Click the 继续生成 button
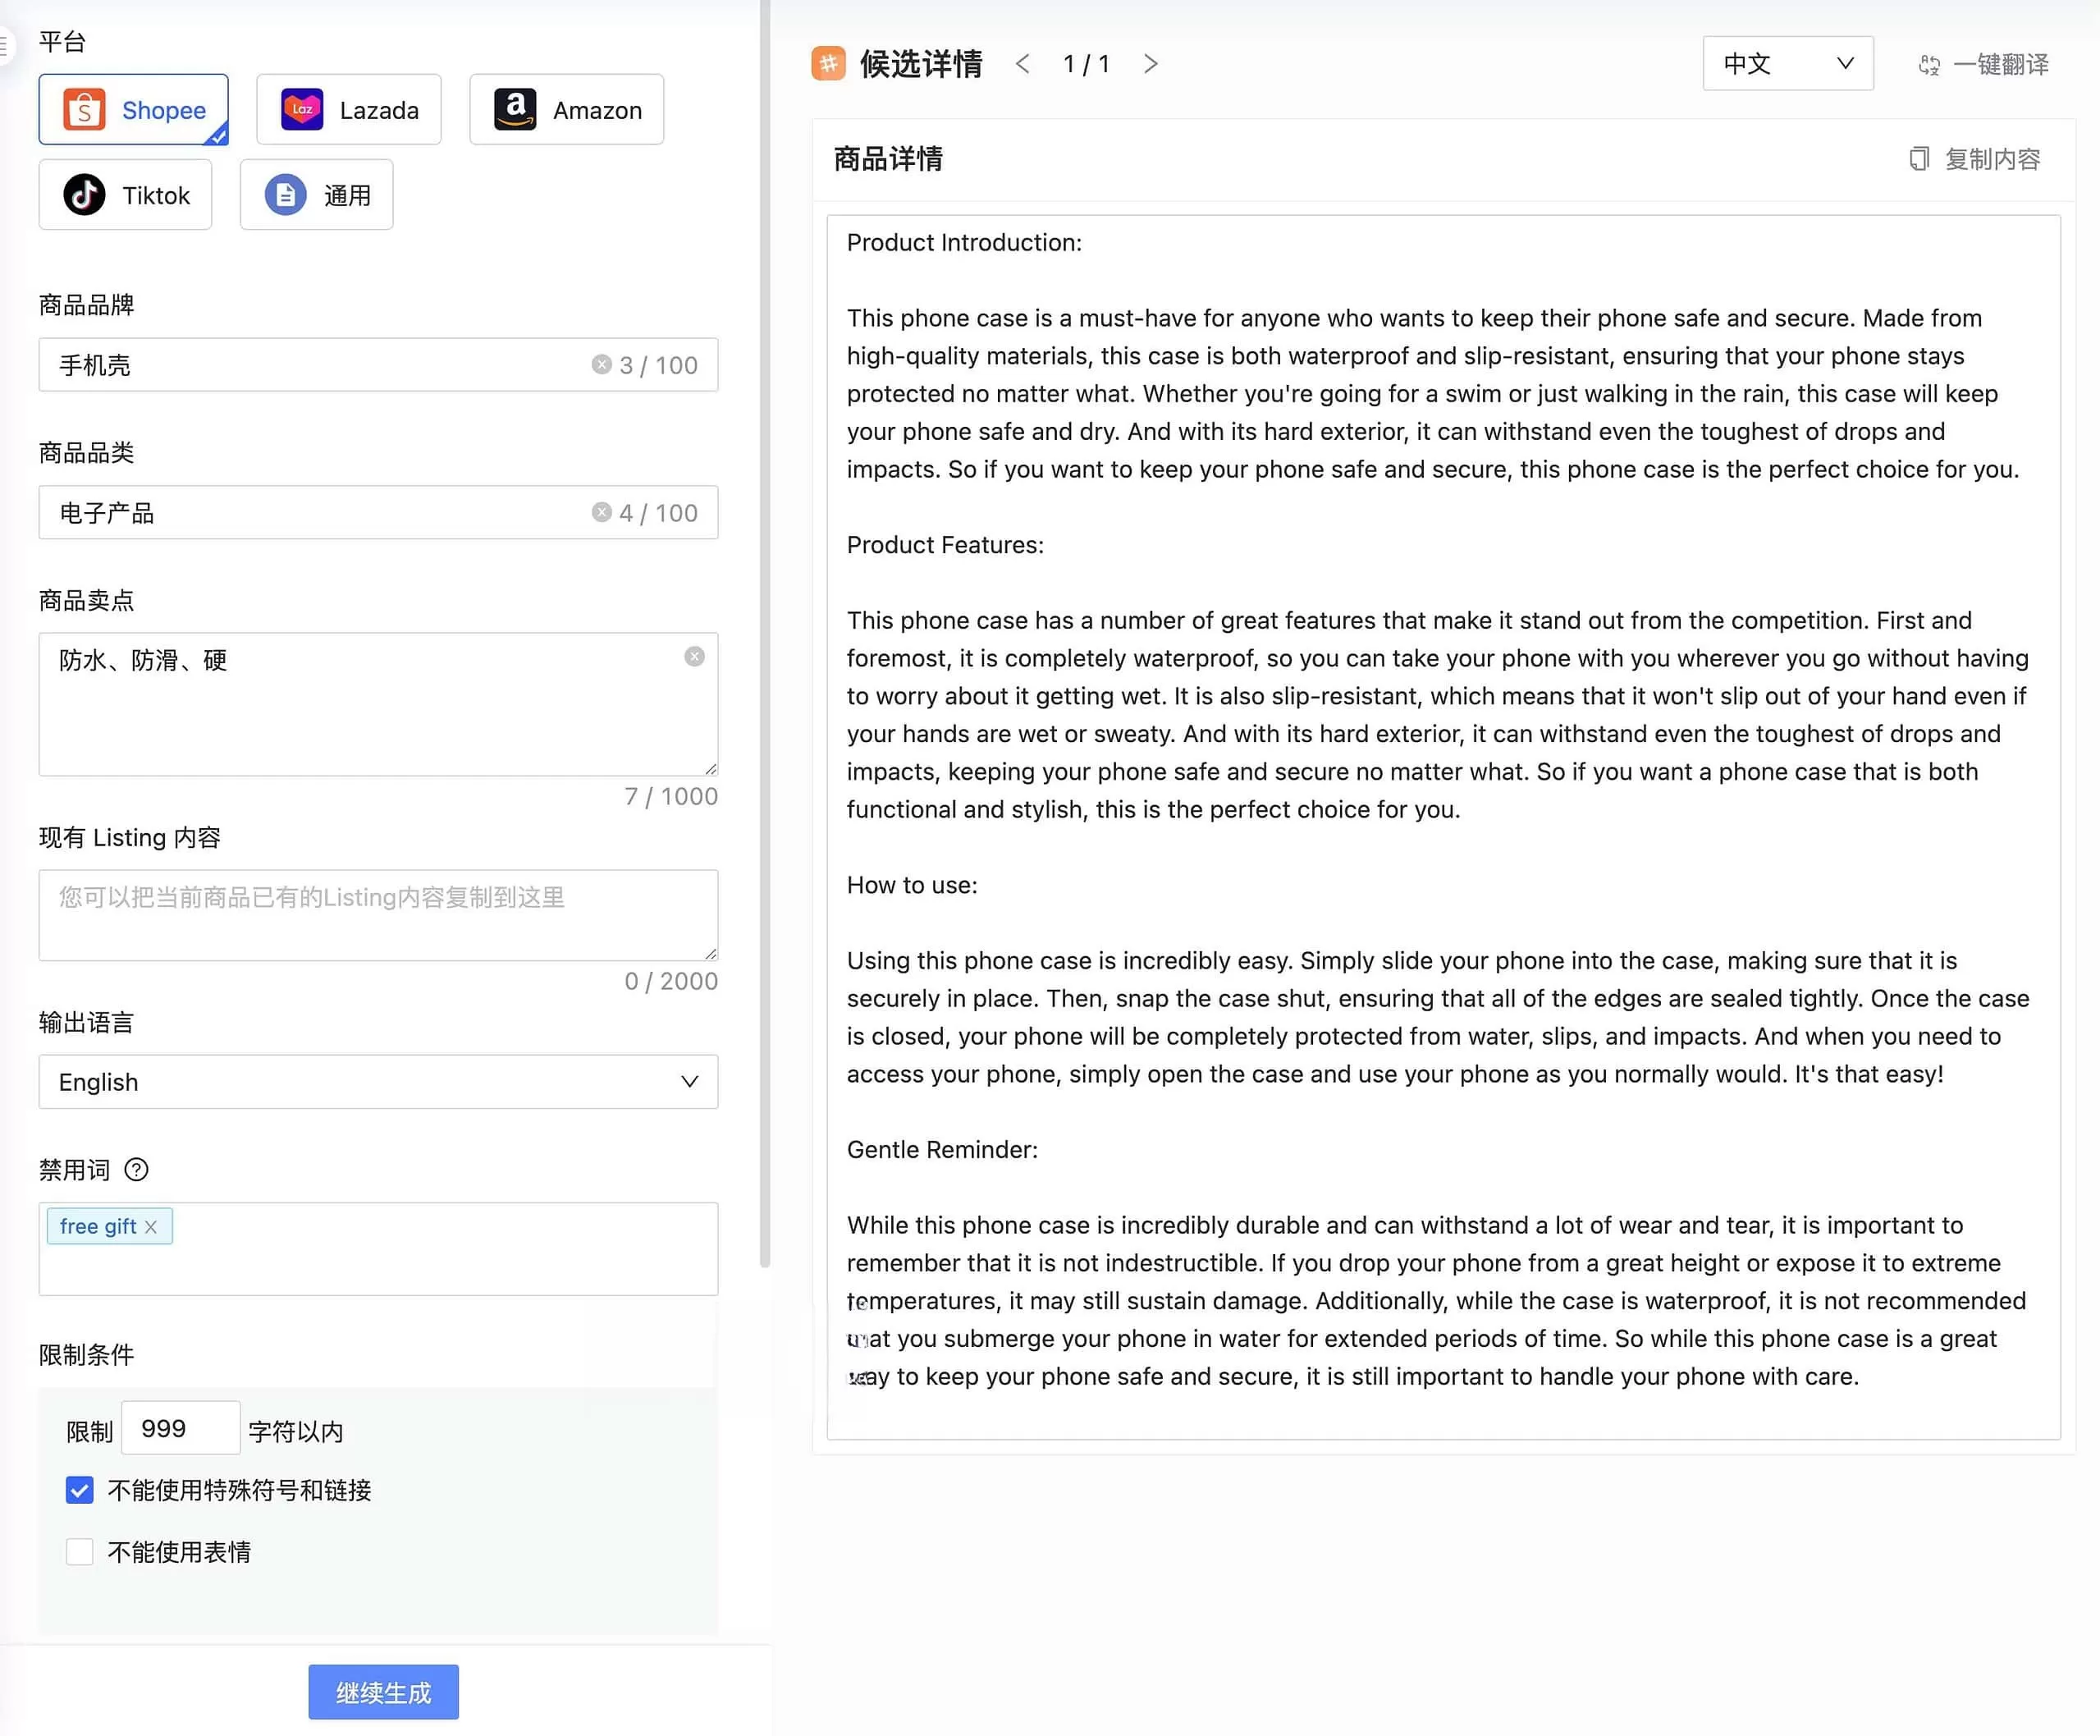Screen dimensions: 2100x1736 (382, 1692)
